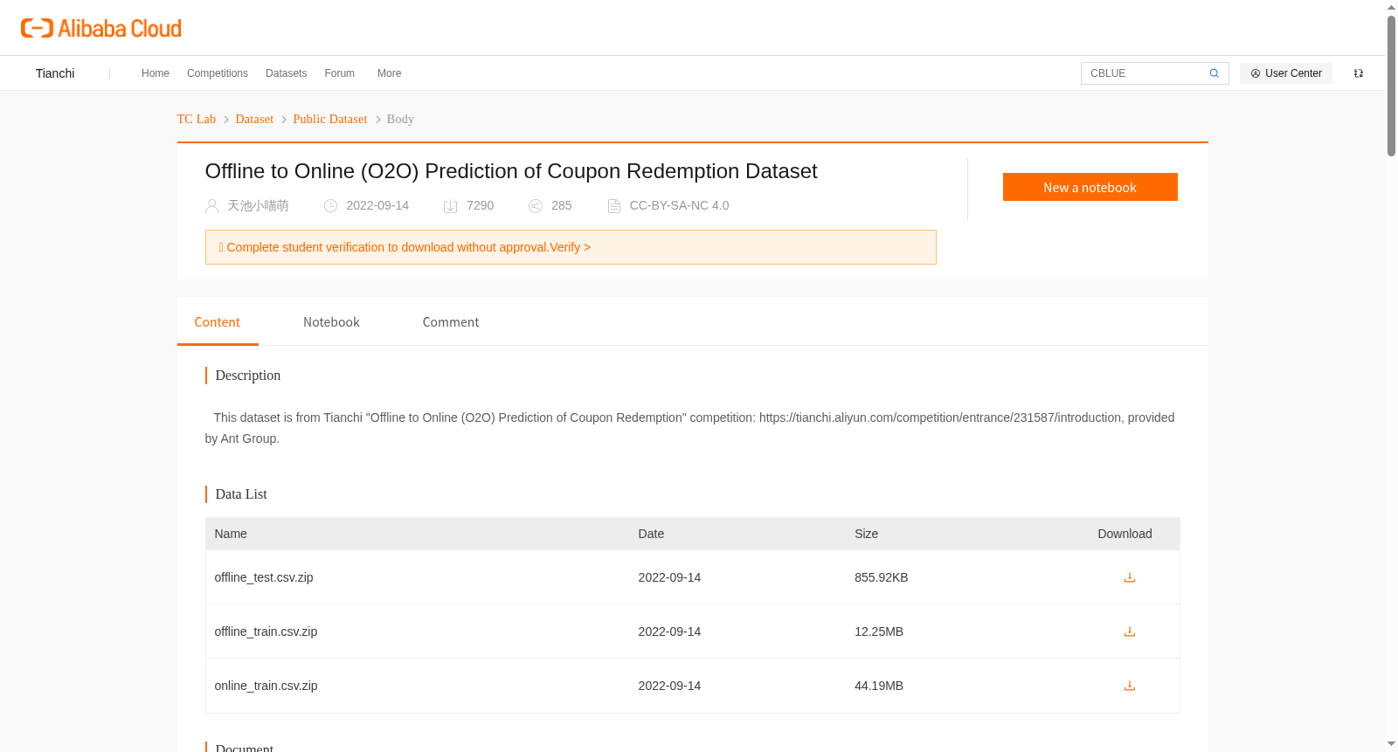
Task: Click the author name 天池小喵萌
Action: (x=258, y=205)
